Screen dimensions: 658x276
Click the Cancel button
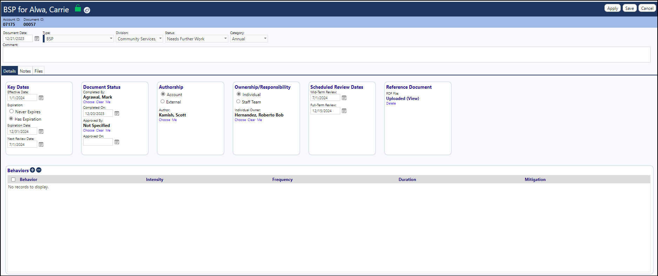647,8
